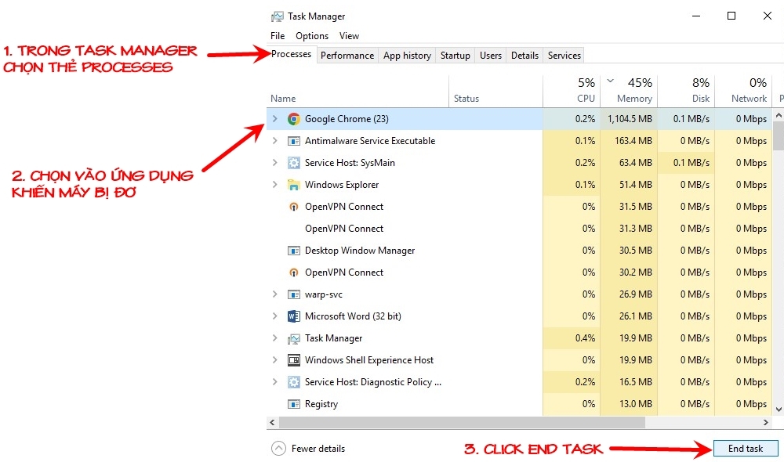Click the Windows Explorer folder icon
The width and height of the screenshot is (784, 462).
294,185
